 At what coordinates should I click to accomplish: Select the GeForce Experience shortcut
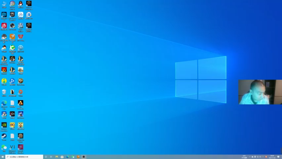tap(4, 127)
